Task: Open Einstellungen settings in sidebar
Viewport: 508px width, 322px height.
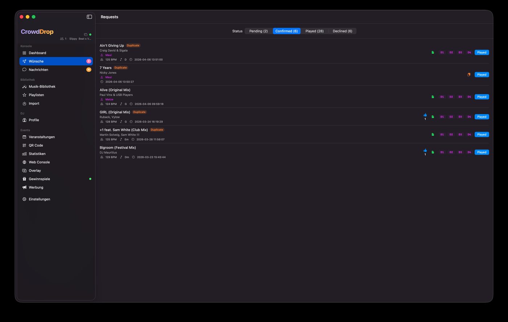Action: pos(39,199)
